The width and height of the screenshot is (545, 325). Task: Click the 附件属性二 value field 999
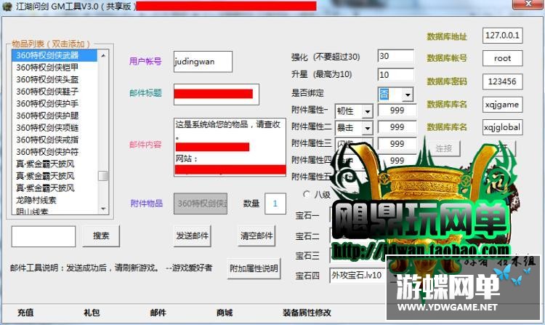coord(397,127)
